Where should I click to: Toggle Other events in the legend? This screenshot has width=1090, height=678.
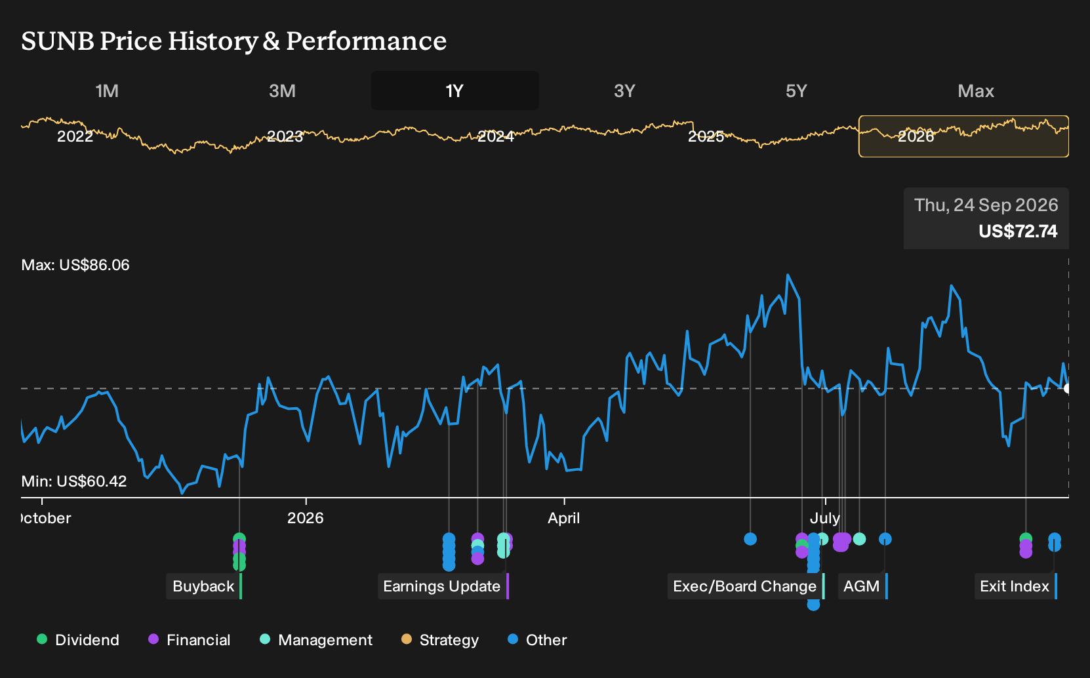pos(537,640)
